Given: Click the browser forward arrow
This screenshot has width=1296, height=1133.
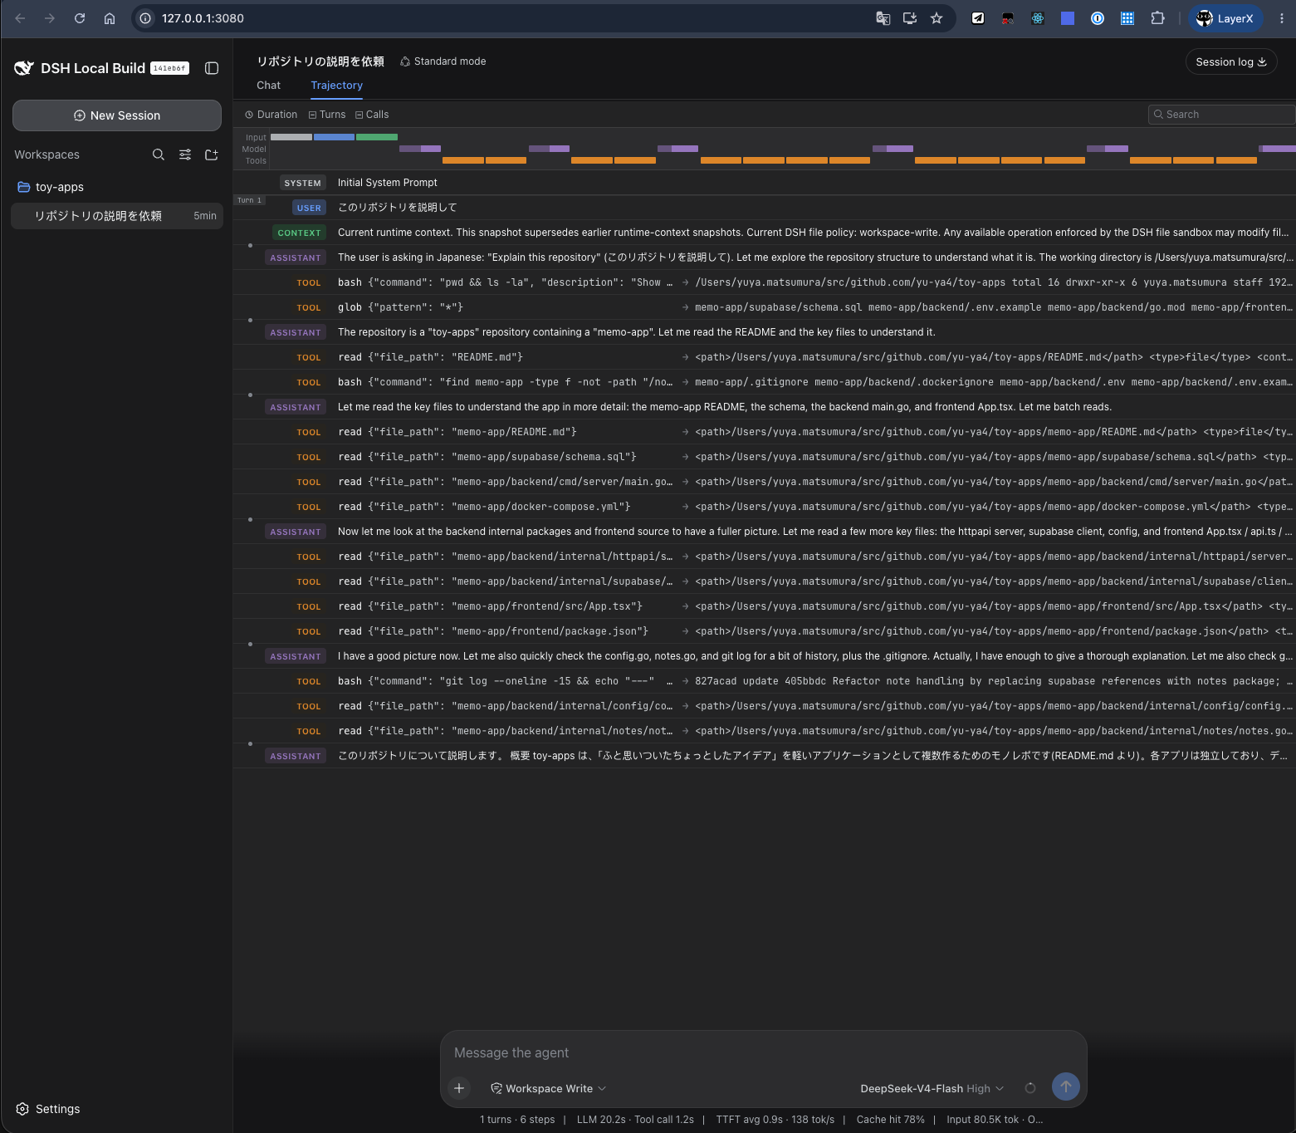Looking at the screenshot, I should pyautogui.click(x=50, y=18).
